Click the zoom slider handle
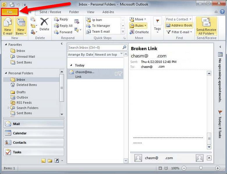Viewport: 227px width, 174px height. pyautogui.click(x=201, y=168)
